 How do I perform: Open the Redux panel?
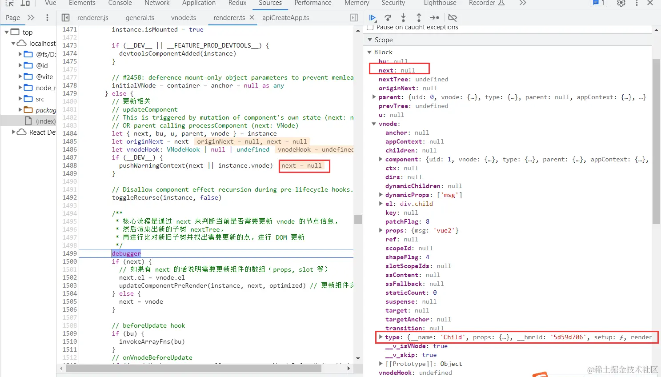pos(237,3)
